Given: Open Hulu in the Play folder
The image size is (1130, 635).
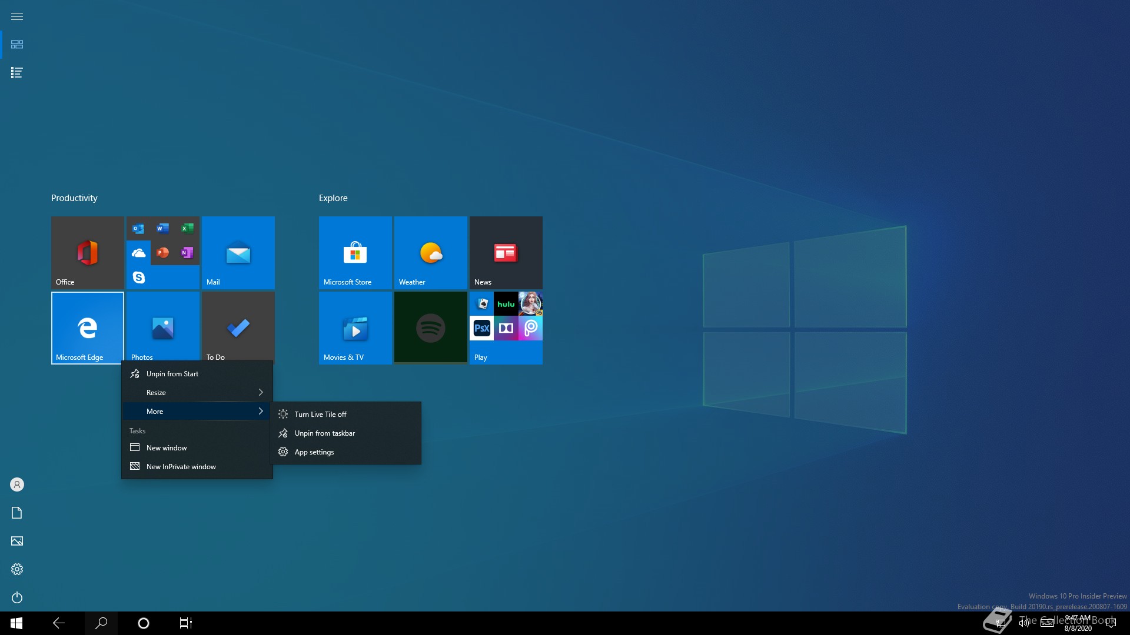Looking at the screenshot, I should point(506,303).
